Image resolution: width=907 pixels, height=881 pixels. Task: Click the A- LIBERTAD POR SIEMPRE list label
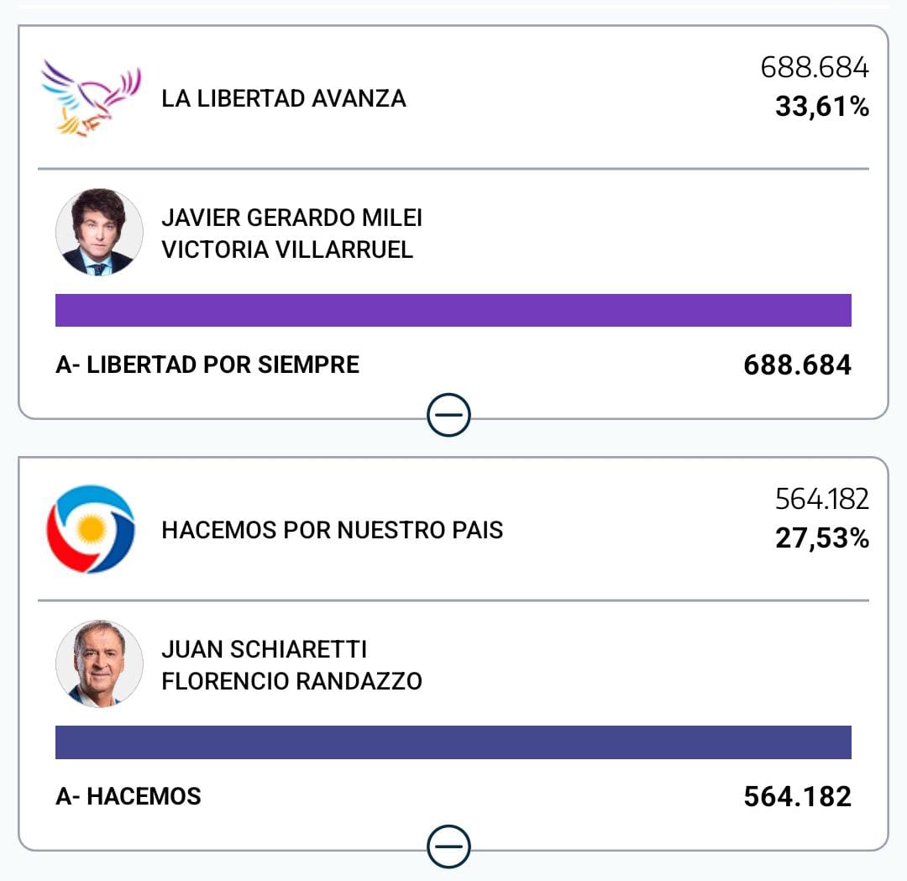tap(207, 365)
